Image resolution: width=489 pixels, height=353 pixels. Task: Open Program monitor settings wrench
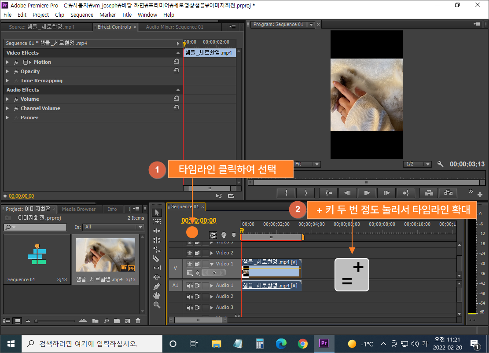coord(440,164)
